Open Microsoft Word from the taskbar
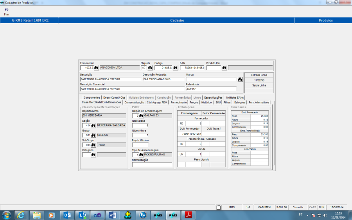Screen dimensions: 352x220 tap(113, 215)
